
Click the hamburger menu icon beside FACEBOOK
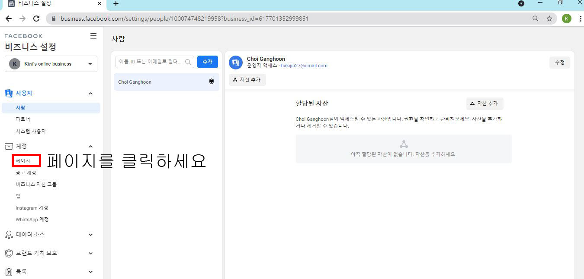(93, 36)
